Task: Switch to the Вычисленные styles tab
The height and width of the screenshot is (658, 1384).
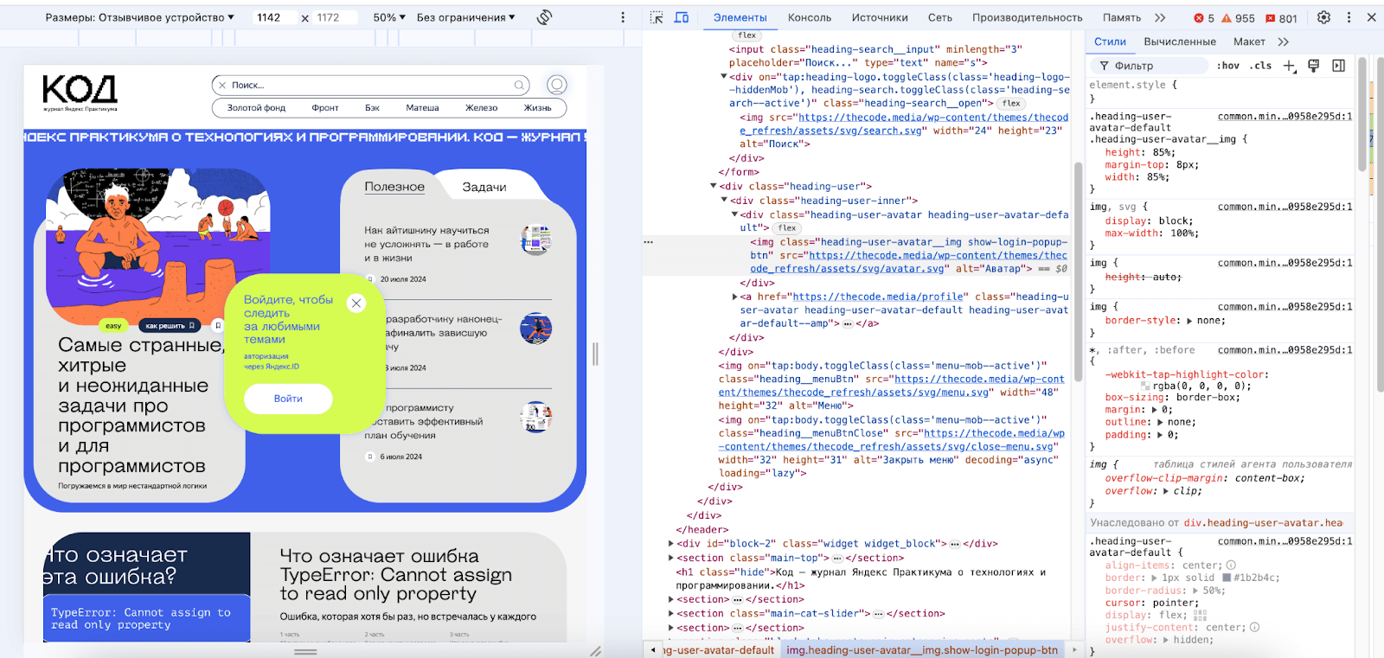Action: pos(1179,42)
